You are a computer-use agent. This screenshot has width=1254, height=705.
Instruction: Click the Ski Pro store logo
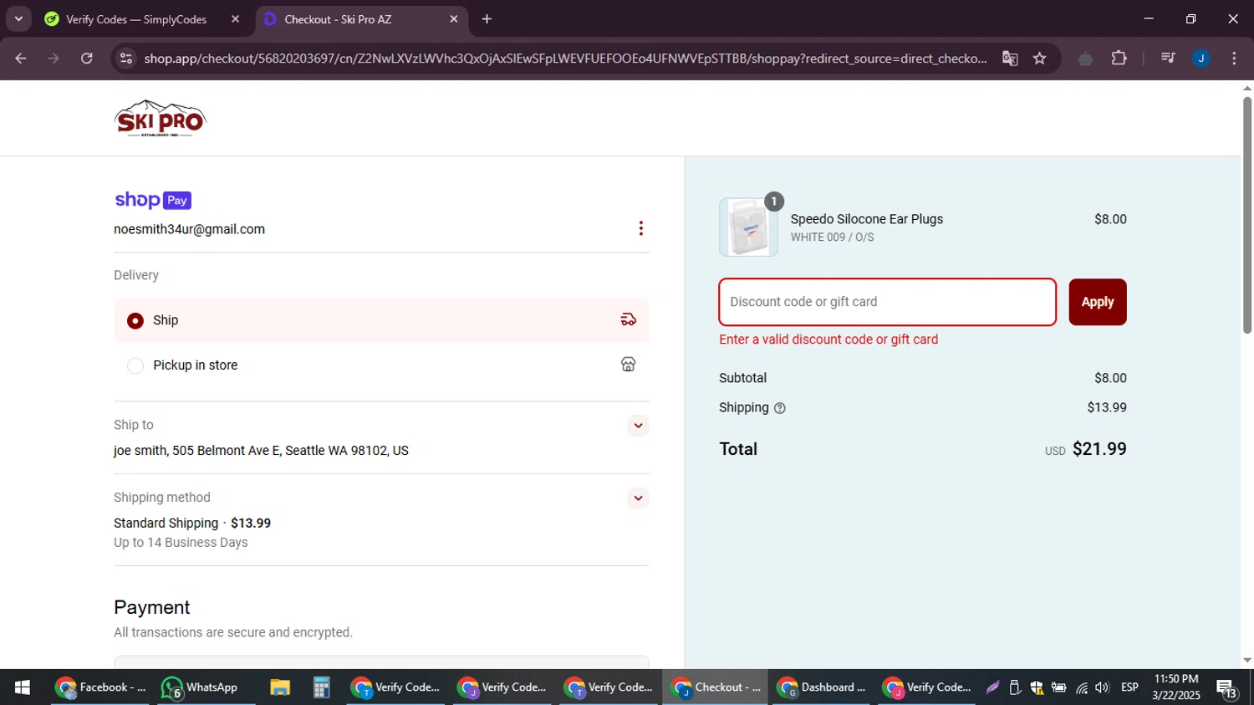tap(160, 118)
